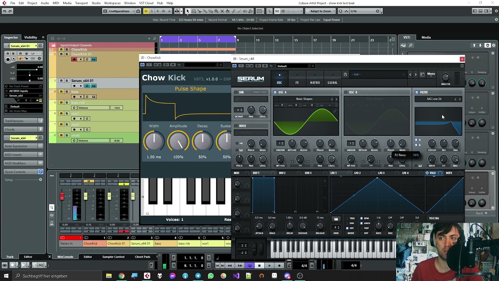This screenshot has width=499, height=281.
Task: Toggle the Serum plugin power bypass button
Action: (x=234, y=66)
